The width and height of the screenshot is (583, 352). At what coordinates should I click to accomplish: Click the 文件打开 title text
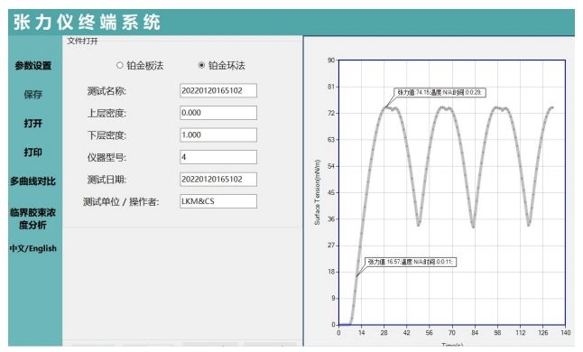coord(82,41)
